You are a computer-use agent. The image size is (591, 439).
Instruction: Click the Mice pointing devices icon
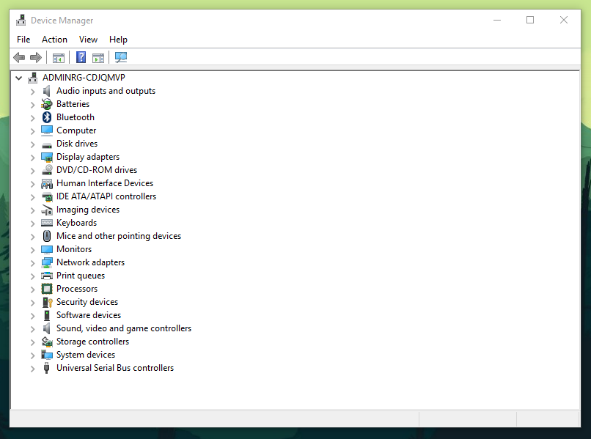pos(47,236)
